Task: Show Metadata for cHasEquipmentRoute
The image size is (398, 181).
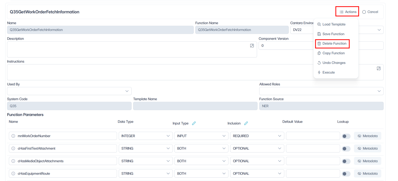Action: pyautogui.click(x=368, y=174)
